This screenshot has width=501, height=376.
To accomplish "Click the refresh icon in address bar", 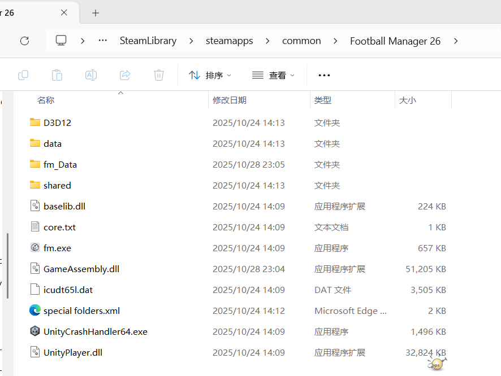I will pyautogui.click(x=24, y=41).
